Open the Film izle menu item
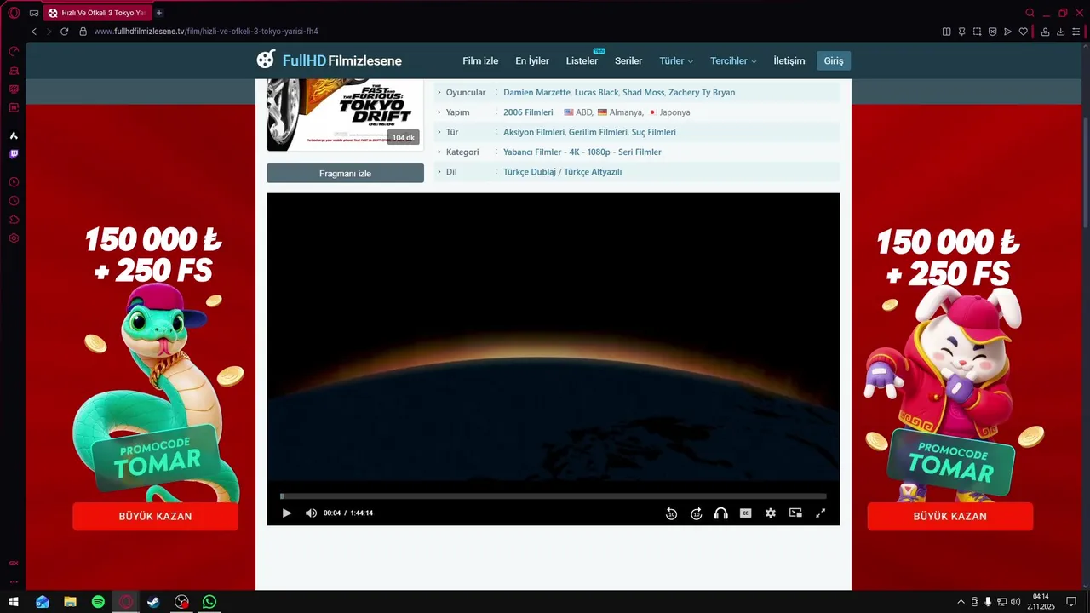Screen dimensions: 1090x613 tap(480, 61)
